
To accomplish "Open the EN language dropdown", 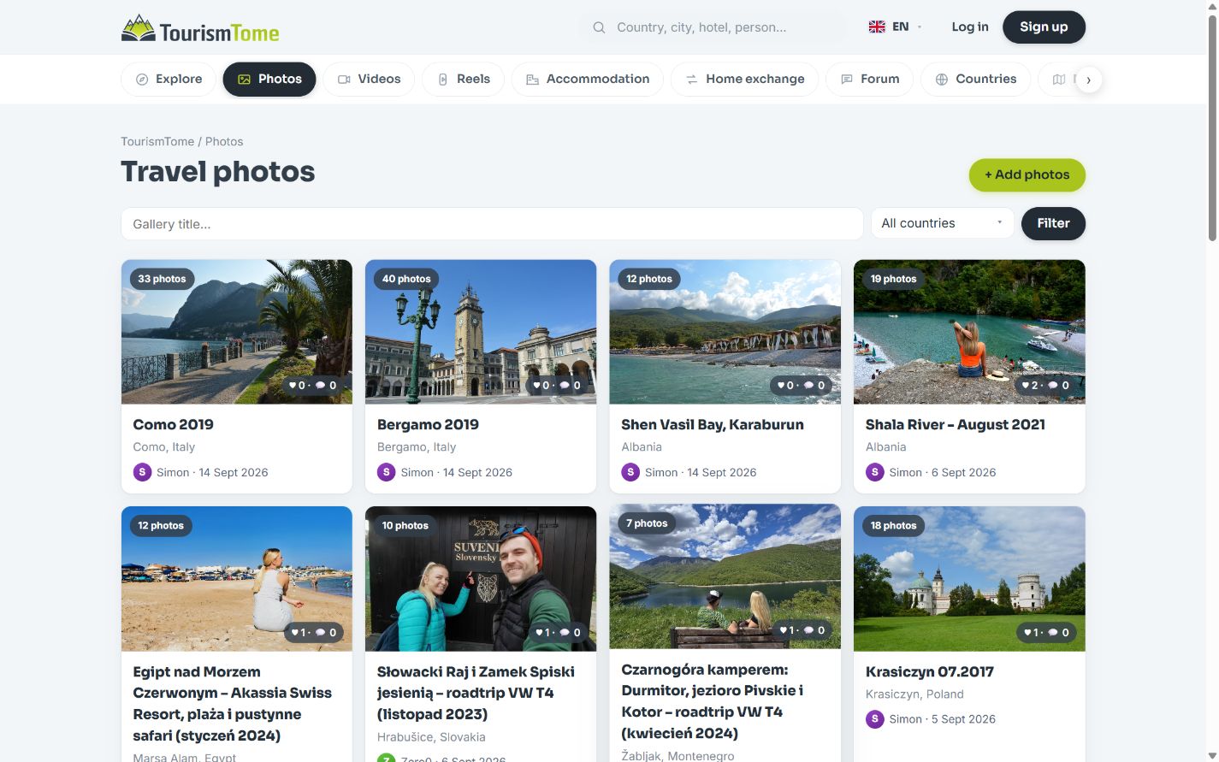I will coord(895,27).
